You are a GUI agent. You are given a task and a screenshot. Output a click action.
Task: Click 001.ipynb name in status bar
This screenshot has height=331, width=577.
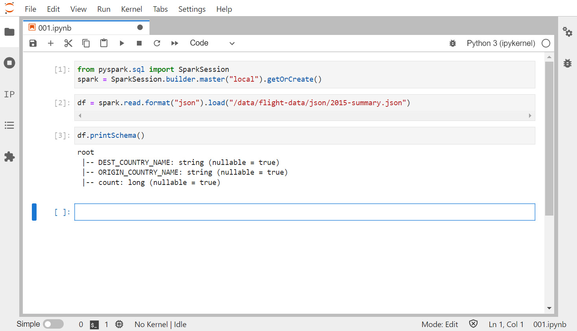click(x=549, y=324)
